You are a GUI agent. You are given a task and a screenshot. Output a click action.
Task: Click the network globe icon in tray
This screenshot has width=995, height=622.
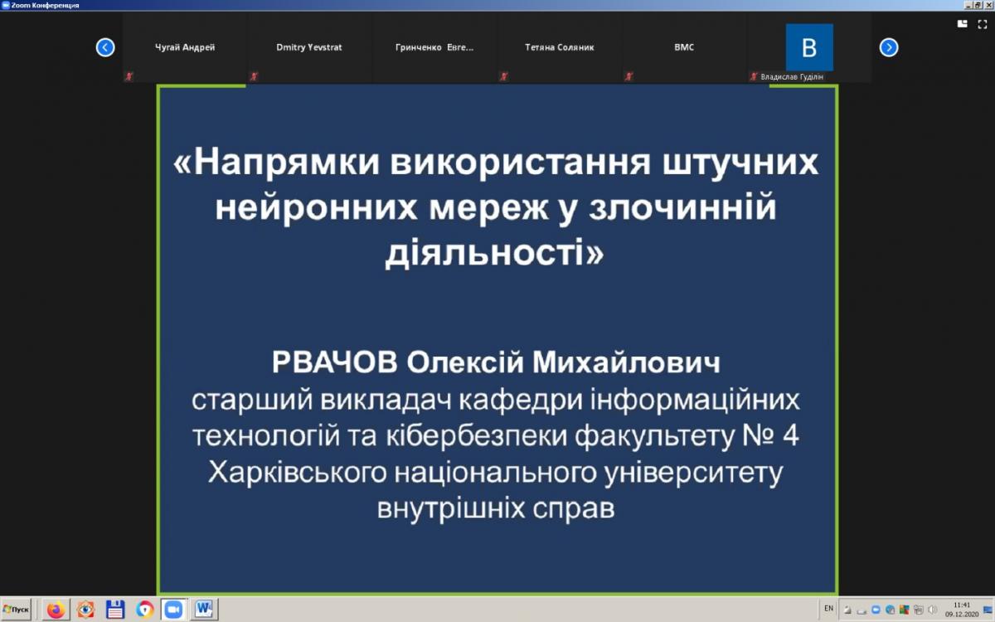tap(890, 610)
